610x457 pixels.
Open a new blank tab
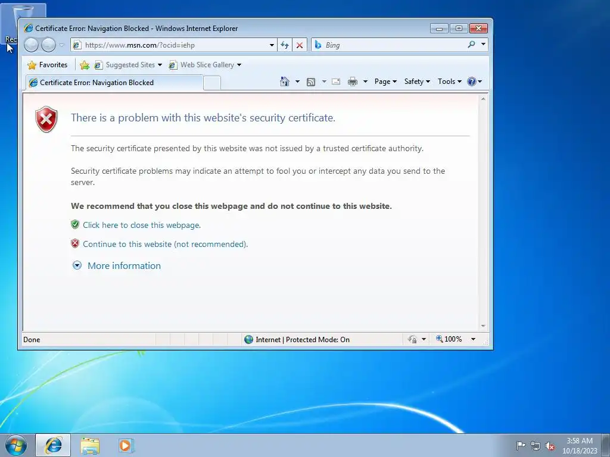tap(212, 83)
